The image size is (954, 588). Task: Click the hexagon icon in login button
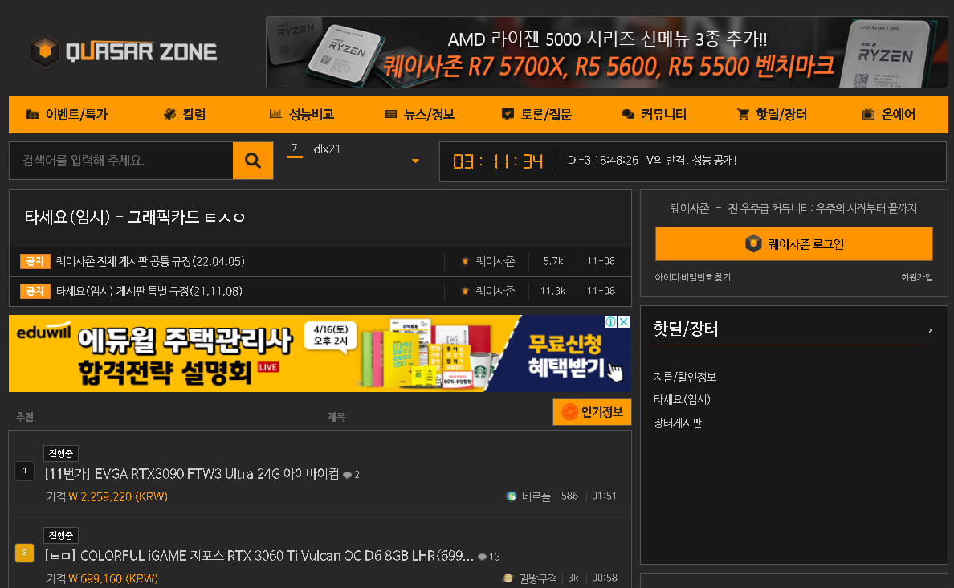click(753, 244)
